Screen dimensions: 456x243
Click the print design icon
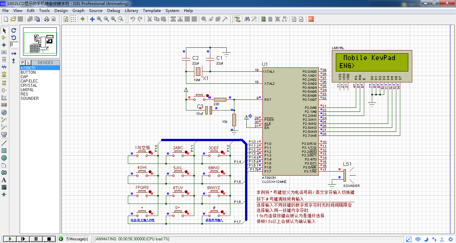[47, 19]
